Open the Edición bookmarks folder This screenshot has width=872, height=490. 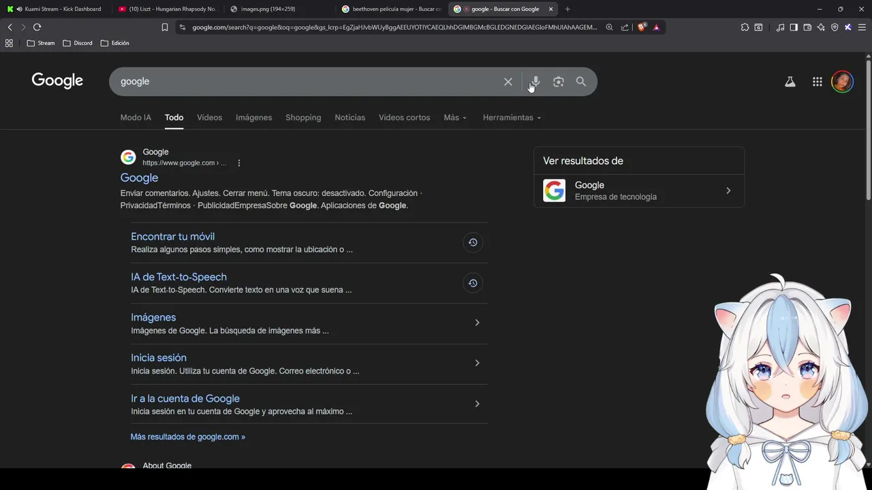click(114, 43)
